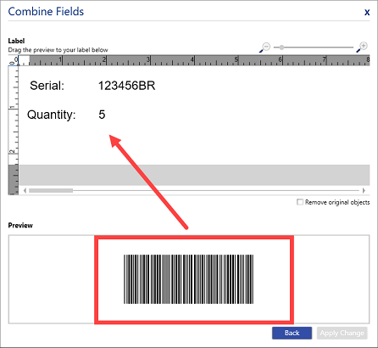Click the Back button

point(292,333)
